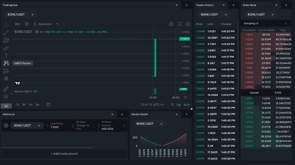Set chart range to 1m
295x165 pixels.
30,105
